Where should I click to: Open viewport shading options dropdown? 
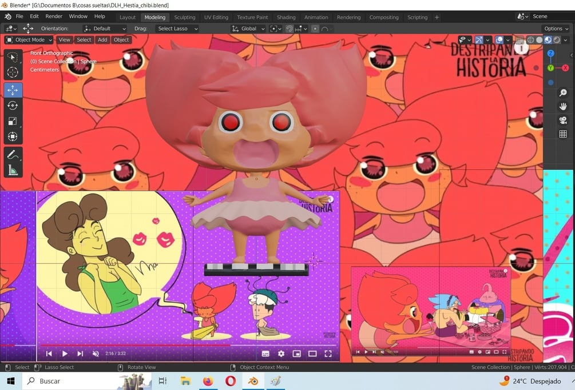tap(565, 40)
